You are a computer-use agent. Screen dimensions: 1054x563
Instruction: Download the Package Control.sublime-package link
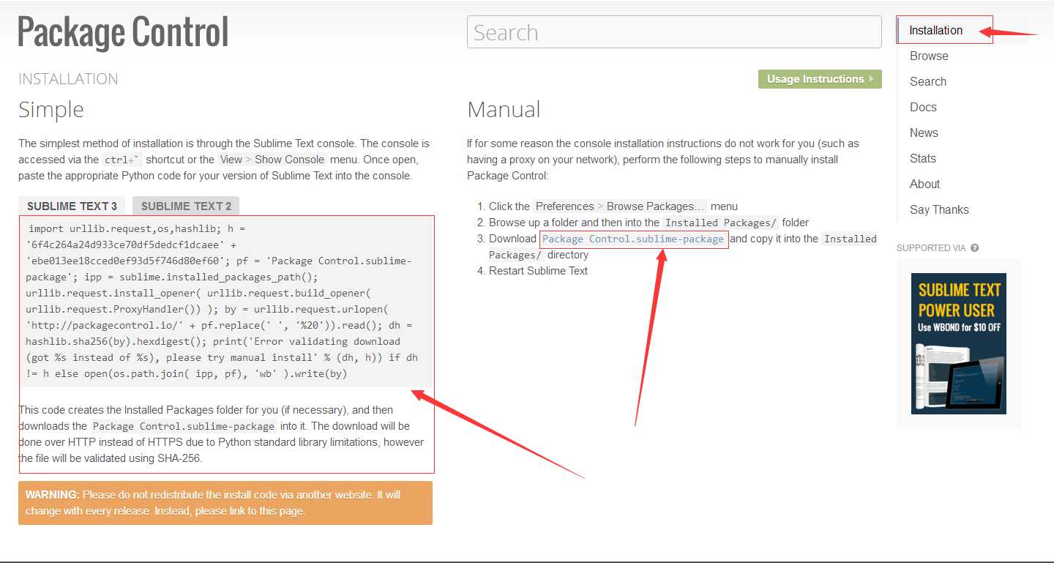[633, 239]
